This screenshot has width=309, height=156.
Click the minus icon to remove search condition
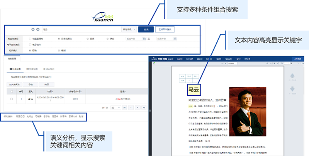tap(38, 29)
